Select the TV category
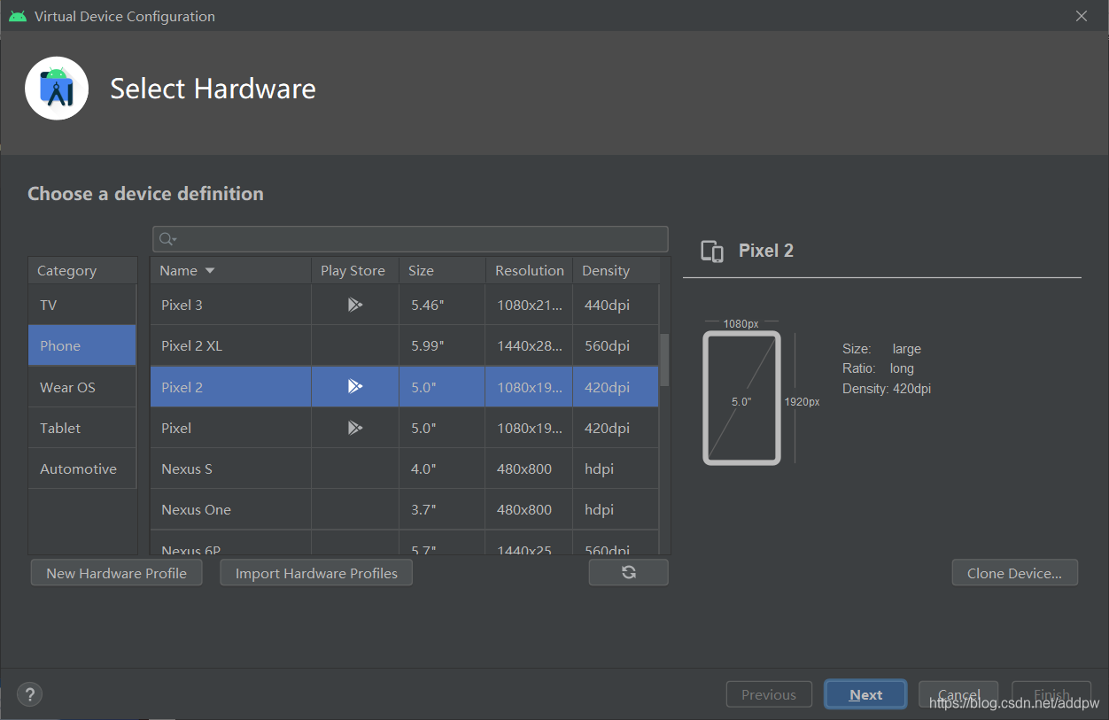Viewport: 1109px width, 720px height. coord(82,305)
